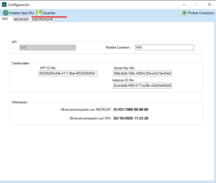
Task: Click the 01/01/1900 00:00:00 sync date
Action: pos(131,110)
